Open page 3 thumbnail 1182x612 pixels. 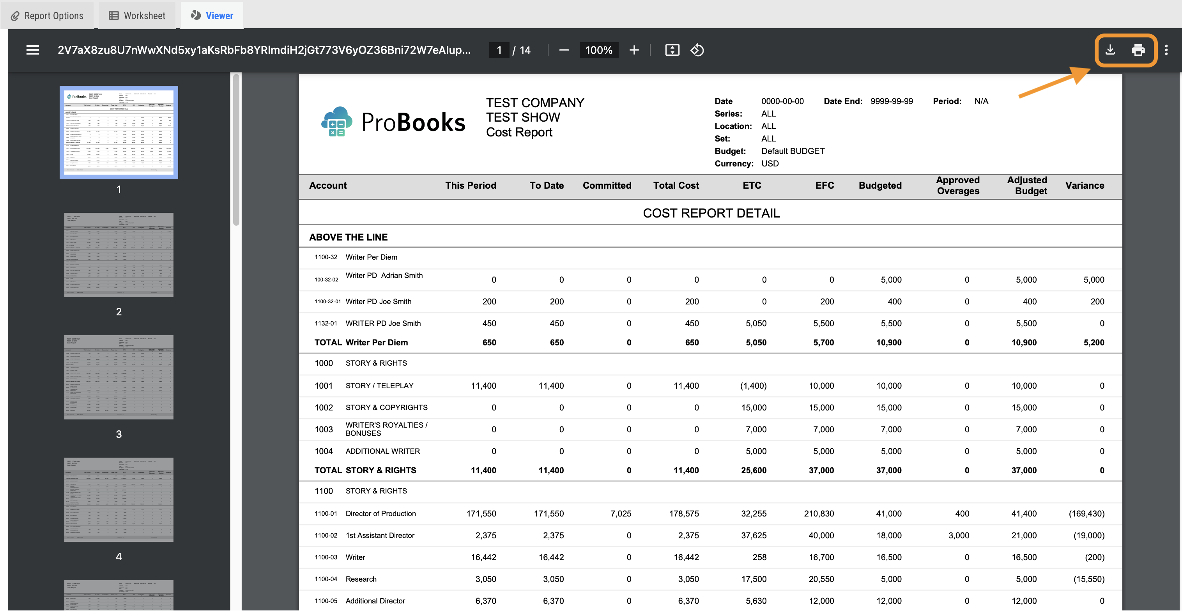click(x=119, y=377)
